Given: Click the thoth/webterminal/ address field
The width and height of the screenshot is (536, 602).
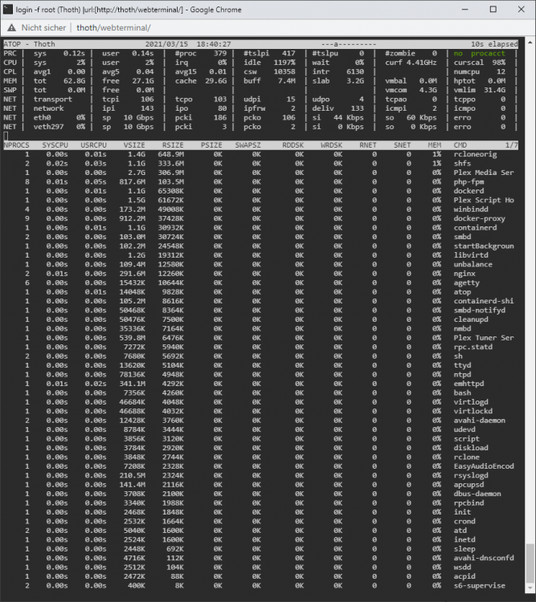Looking at the screenshot, I should click(113, 27).
